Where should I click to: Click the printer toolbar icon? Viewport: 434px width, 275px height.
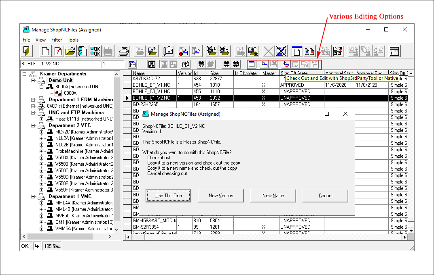point(123,51)
